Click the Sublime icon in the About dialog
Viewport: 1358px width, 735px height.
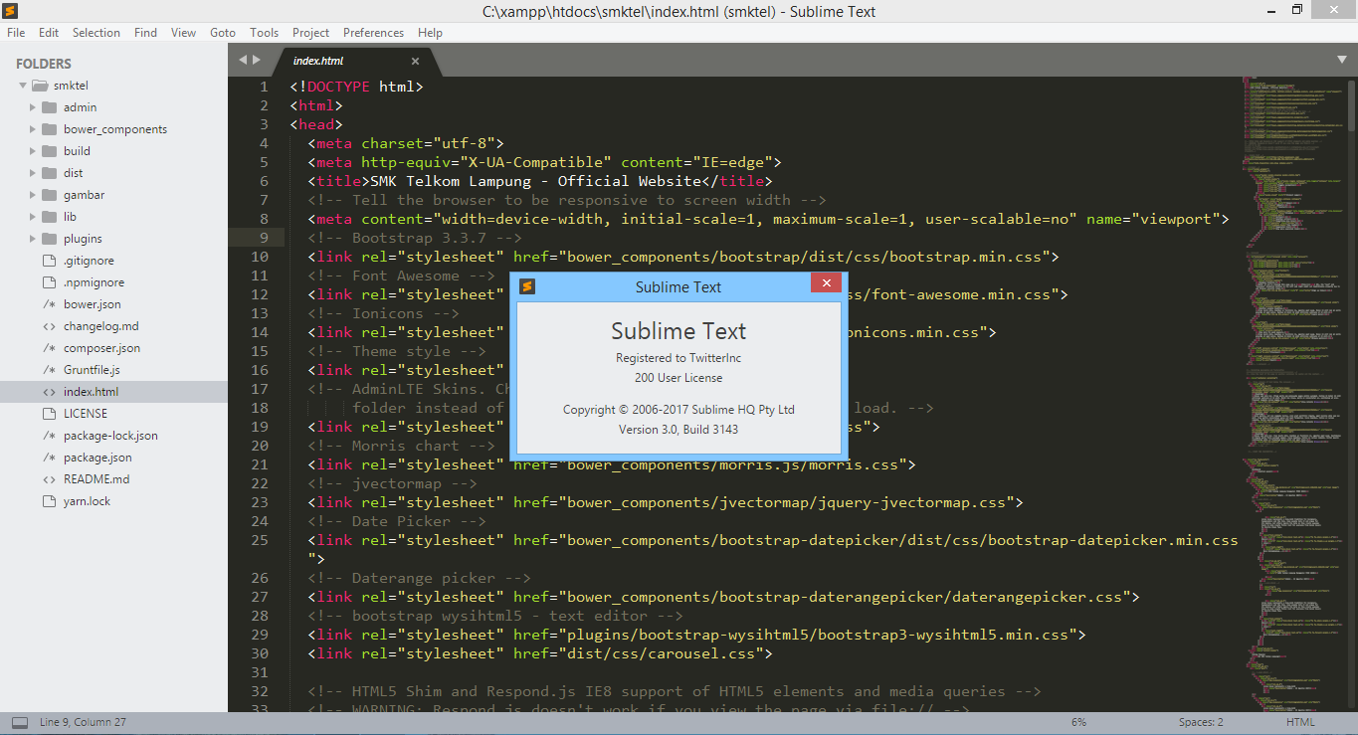click(527, 286)
